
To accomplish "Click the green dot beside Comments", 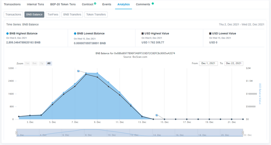I will point(153,3).
